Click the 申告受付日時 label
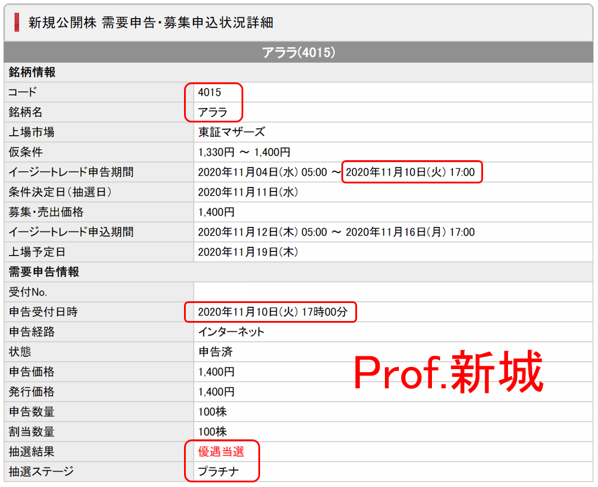The height and width of the screenshot is (487, 598). [43, 312]
